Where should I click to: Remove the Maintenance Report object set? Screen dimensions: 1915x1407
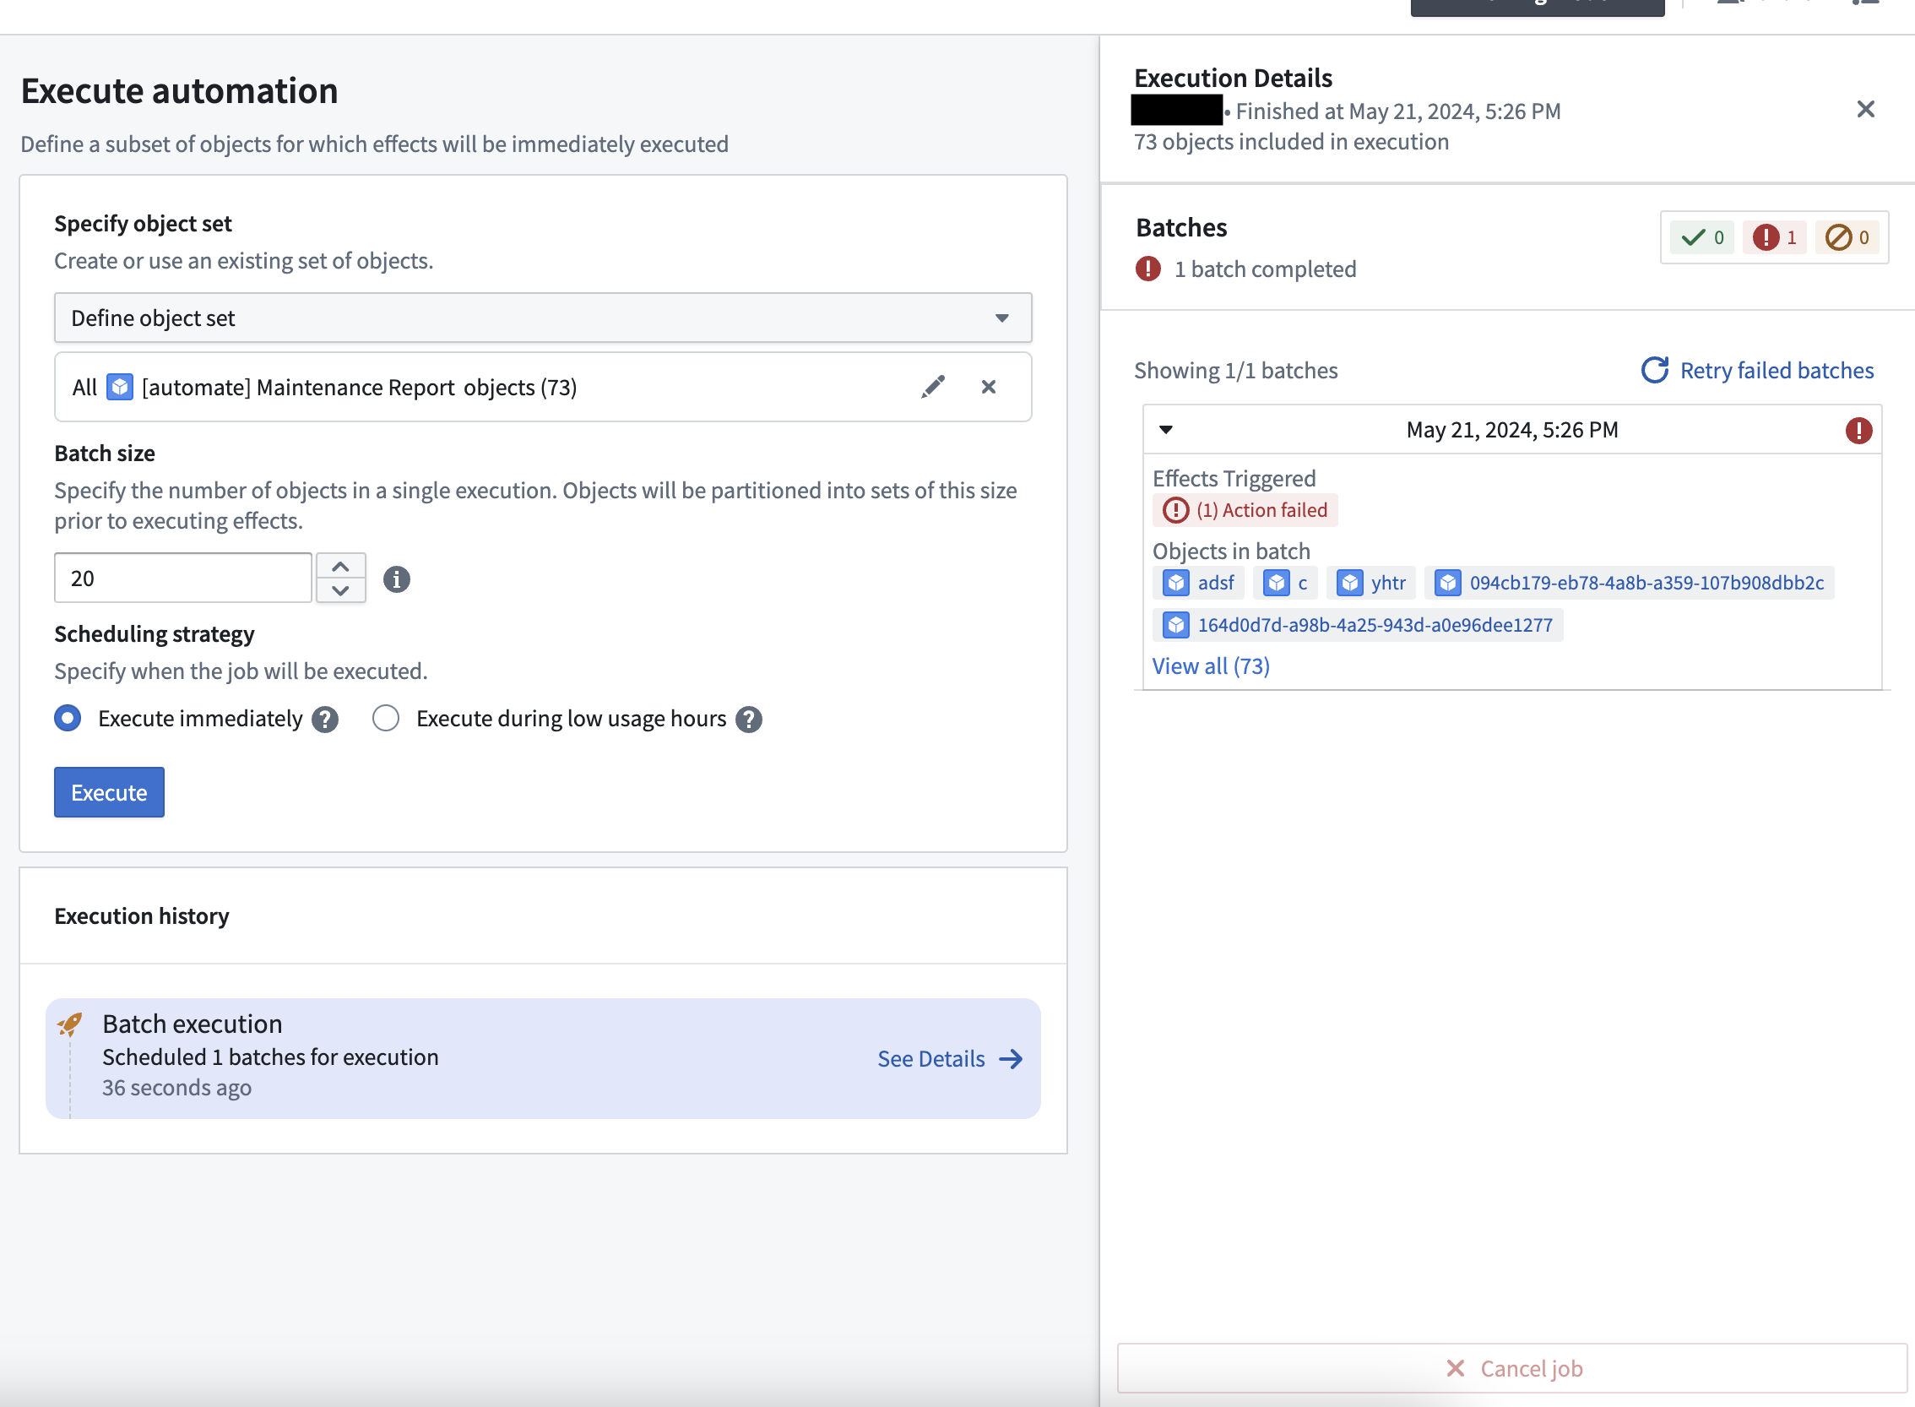[989, 387]
